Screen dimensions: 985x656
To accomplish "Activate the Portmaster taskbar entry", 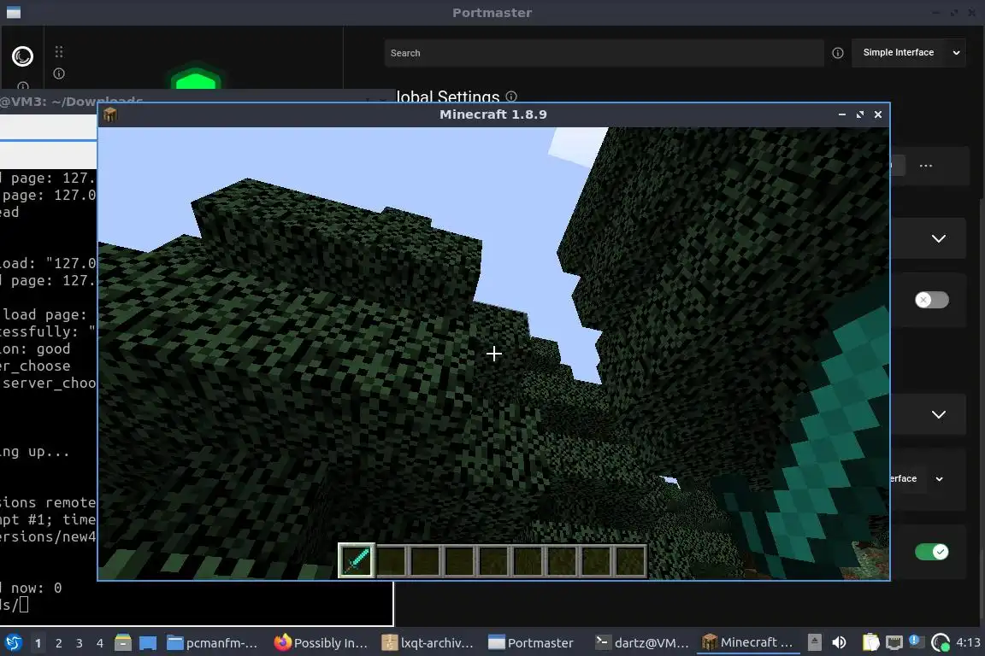I will tap(532, 643).
